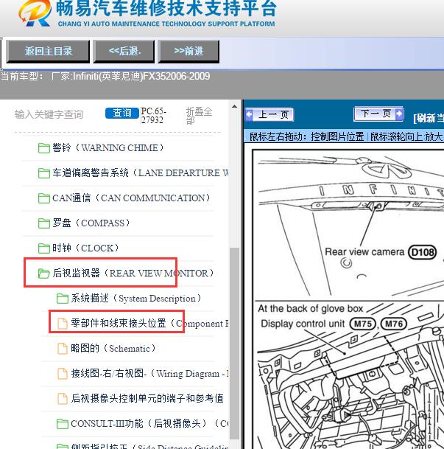
Task: Go forward with the >>前进 button
Action: 188,52
